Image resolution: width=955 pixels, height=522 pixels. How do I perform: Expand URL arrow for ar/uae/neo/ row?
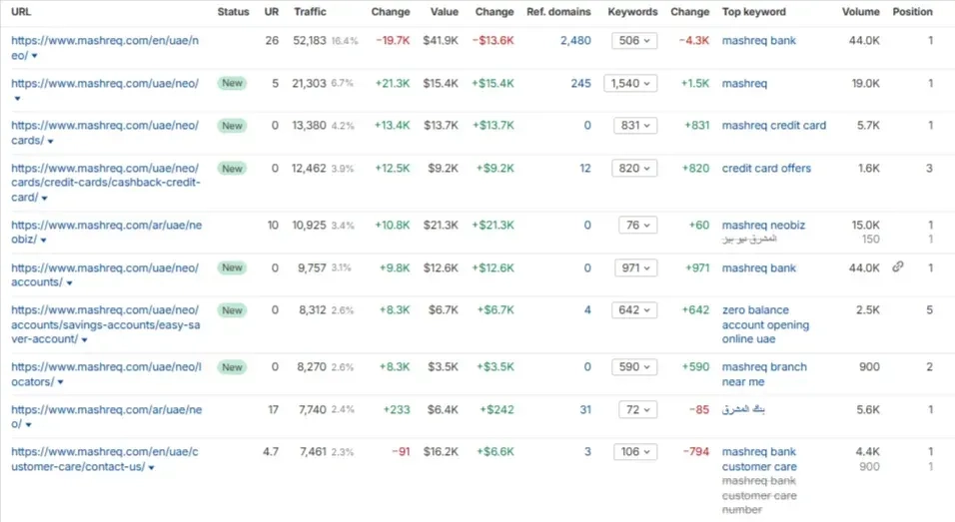coord(29,424)
